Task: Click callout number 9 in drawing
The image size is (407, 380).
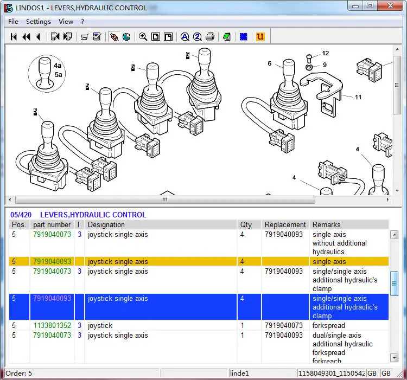Action: coord(325,65)
